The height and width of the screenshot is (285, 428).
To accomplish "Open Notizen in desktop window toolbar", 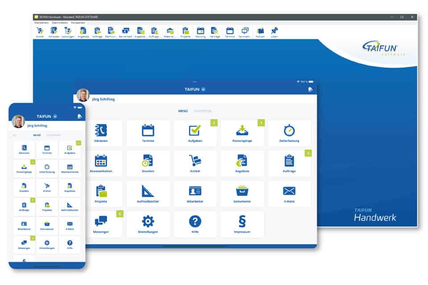I will click(x=260, y=32).
